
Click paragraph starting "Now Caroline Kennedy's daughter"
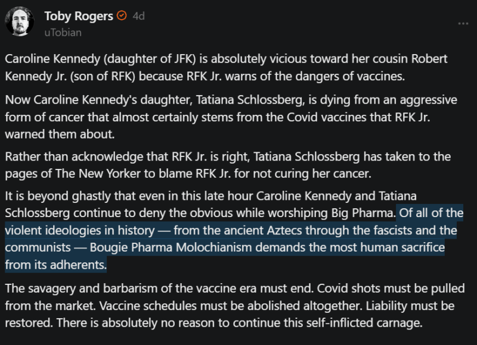pos(225,116)
